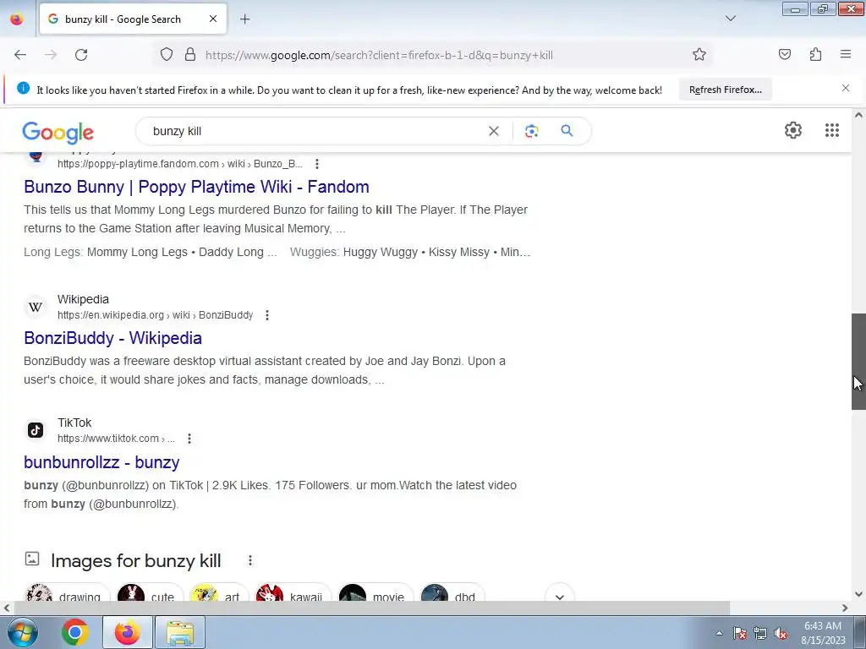Open Google apps grid

(x=832, y=130)
